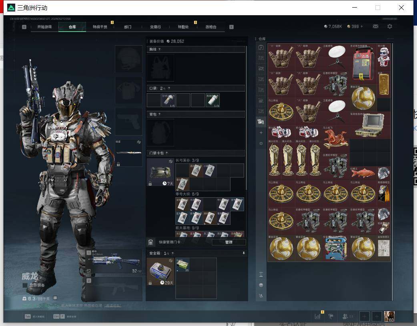Click the player avatar at bottom right

(389, 316)
